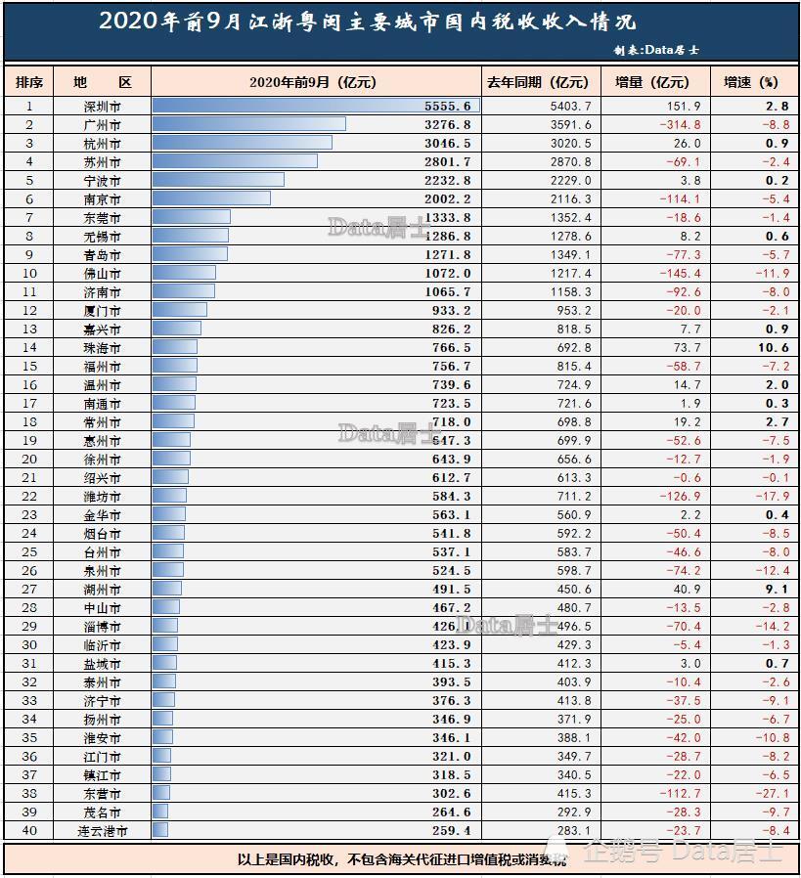Viewport: 801px width, 878px height.
Task: Click the growth rate 9.1 for 湖州市
Action: (x=777, y=589)
